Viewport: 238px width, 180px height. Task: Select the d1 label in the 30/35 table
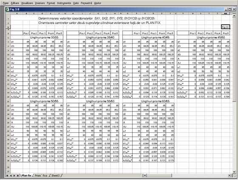pos(17,42)
